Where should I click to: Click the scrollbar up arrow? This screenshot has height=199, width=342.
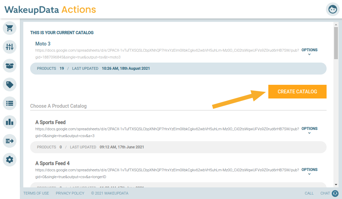pyautogui.click(x=336, y=25)
